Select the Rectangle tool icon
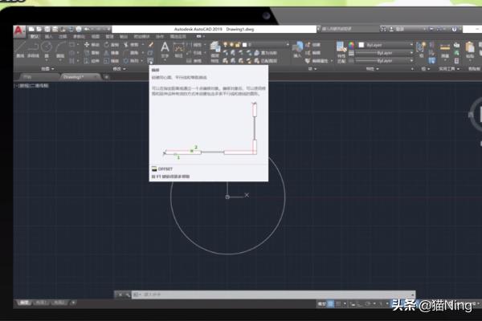482x321 pixels. point(72,45)
